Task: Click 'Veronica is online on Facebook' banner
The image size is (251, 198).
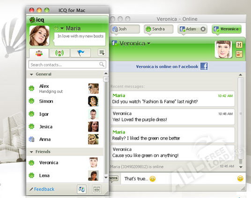Action: click(x=177, y=66)
